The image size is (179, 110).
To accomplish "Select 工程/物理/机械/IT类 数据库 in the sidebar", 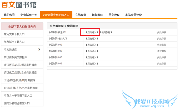I will point(22,80).
